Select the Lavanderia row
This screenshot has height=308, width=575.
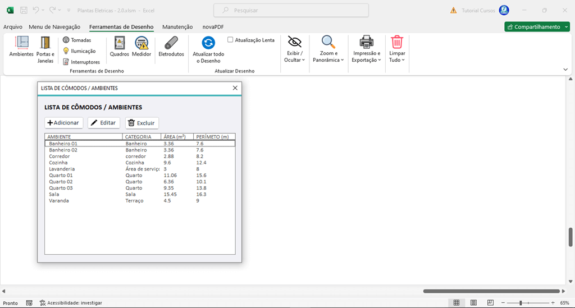(x=140, y=169)
